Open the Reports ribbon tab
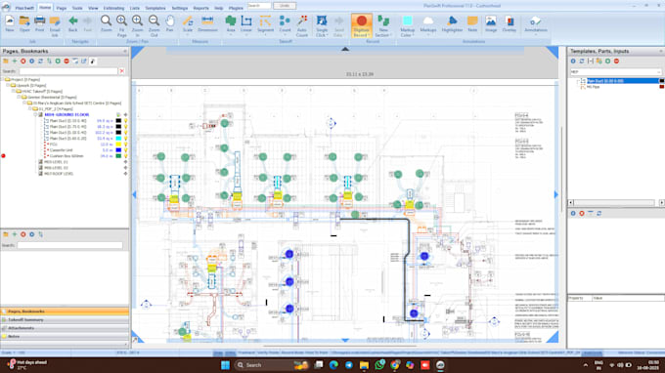665x373 pixels. click(200, 8)
